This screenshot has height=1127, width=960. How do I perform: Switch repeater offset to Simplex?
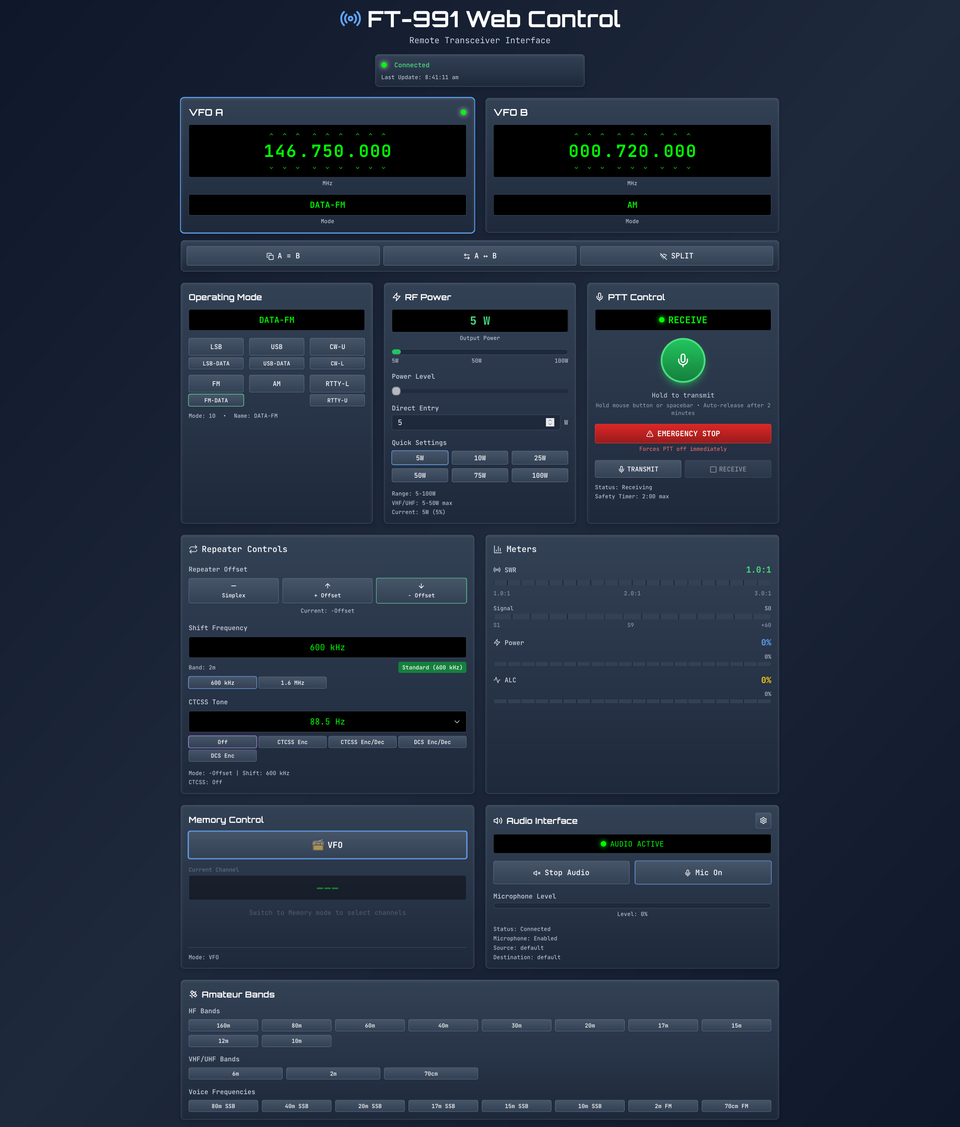233,591
